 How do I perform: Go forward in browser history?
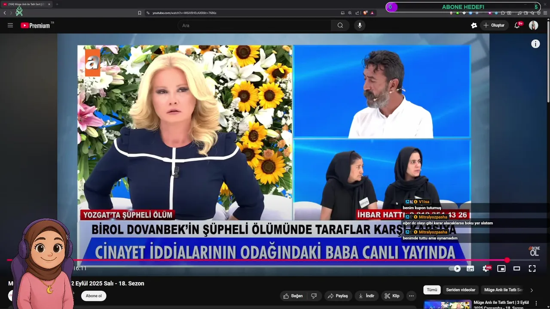(12, 13)
